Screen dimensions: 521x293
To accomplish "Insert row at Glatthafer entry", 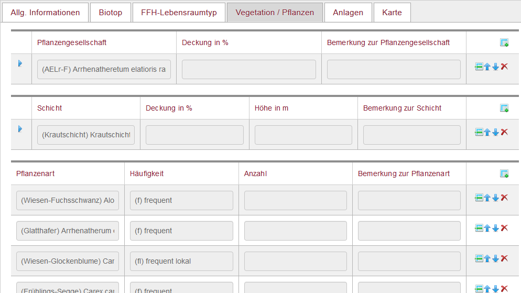I will [x=479, y=228].
